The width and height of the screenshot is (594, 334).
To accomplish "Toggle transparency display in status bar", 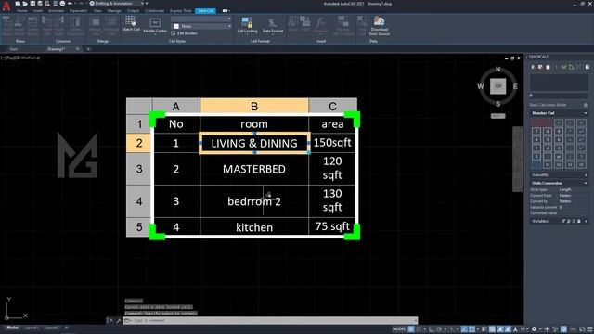I will pos(492,329).
